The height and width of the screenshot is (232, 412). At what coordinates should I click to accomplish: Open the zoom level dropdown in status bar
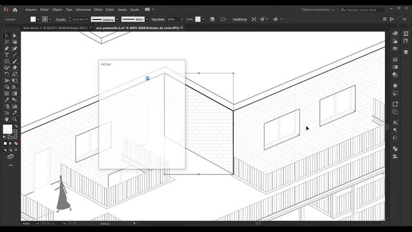(x=37, y=224)
